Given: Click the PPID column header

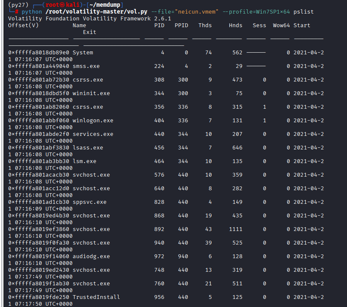Looking at the screenshot, I should pos(181,25).
